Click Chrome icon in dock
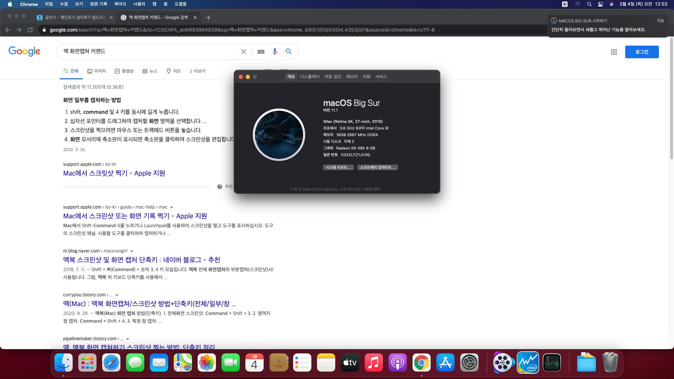Image resolution: width=674 pixels, height=379 pixels. click(x=422, y=363)
